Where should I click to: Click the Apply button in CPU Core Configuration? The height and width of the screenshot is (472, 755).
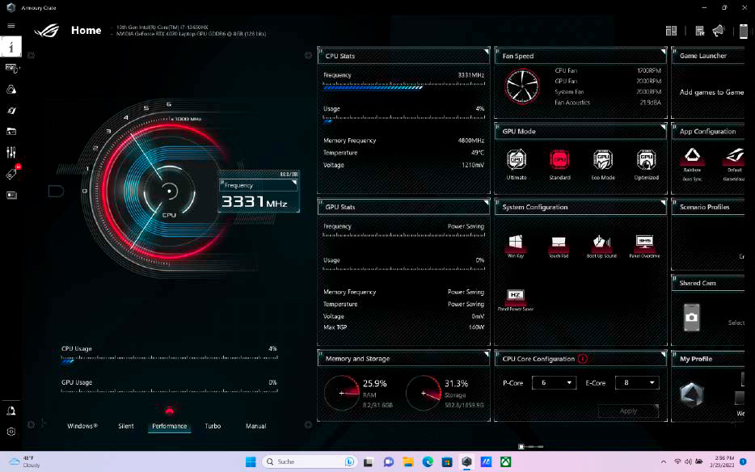pos(629,411)
